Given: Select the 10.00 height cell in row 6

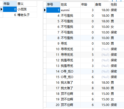Looking at the screenshot, I should click(x=102, y=27).
